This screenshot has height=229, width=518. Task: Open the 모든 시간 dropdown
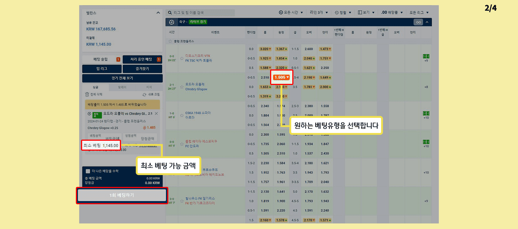pyautogui.click(x=291, y=13)
